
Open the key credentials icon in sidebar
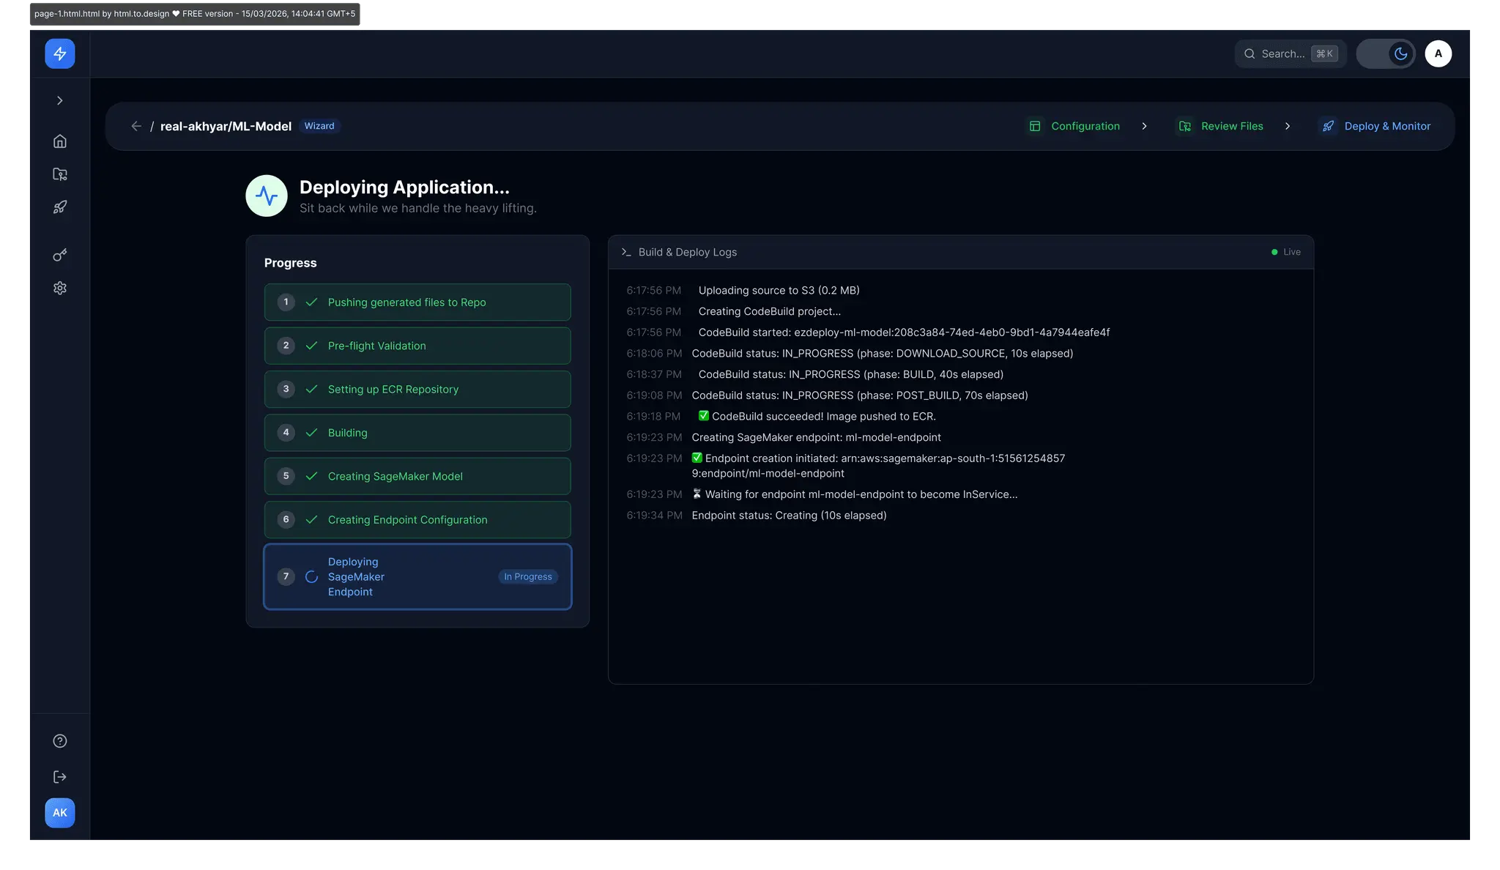[60, 255]
